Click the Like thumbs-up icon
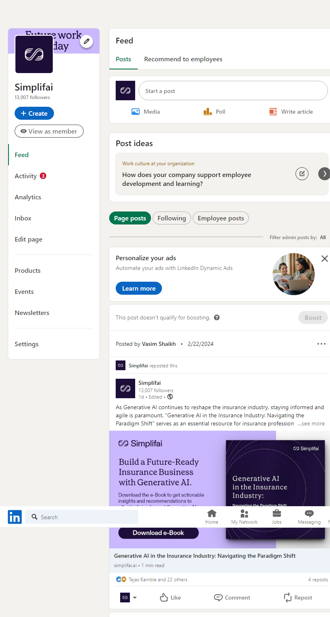 point(164,598)
